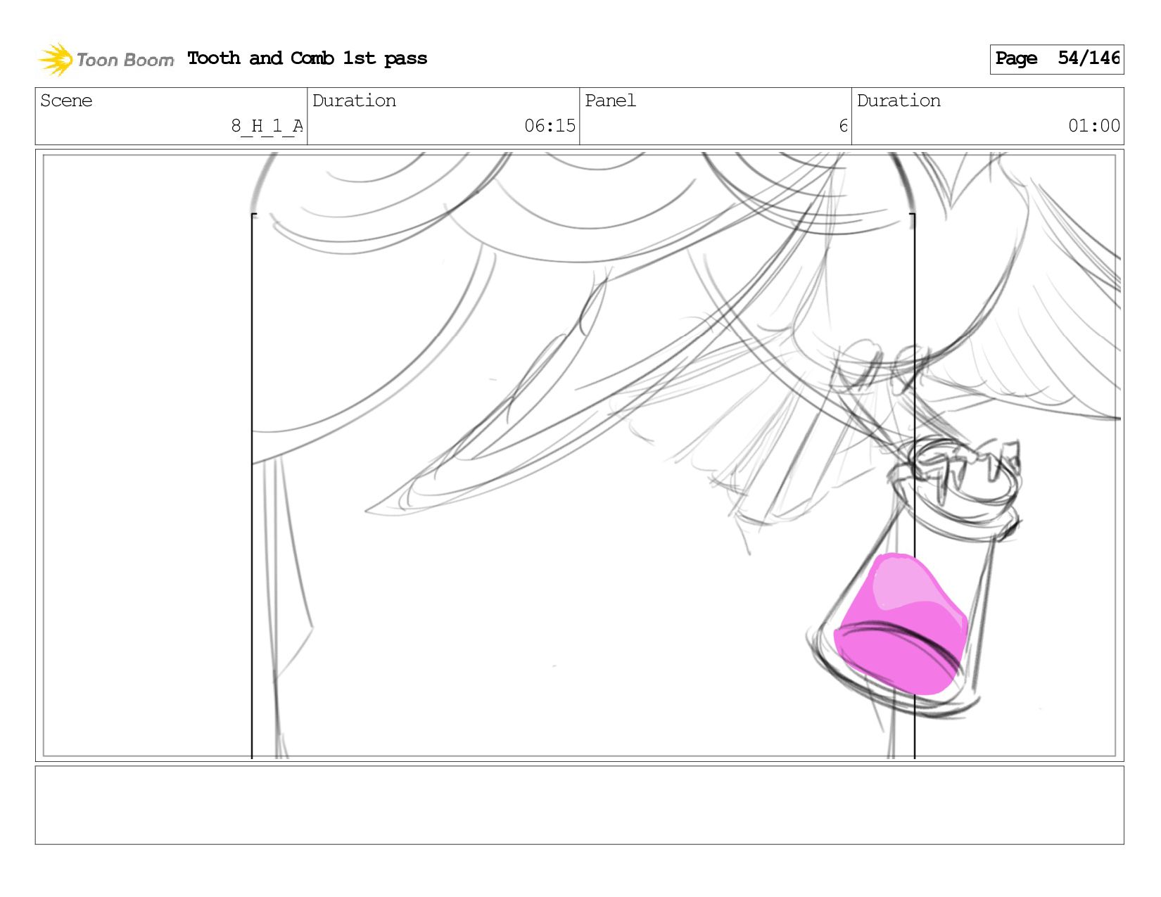This screenshot has width=1161, height=897.
Task: Click the 'Page 54/146' box
Action: click(x=1057, y=59)
